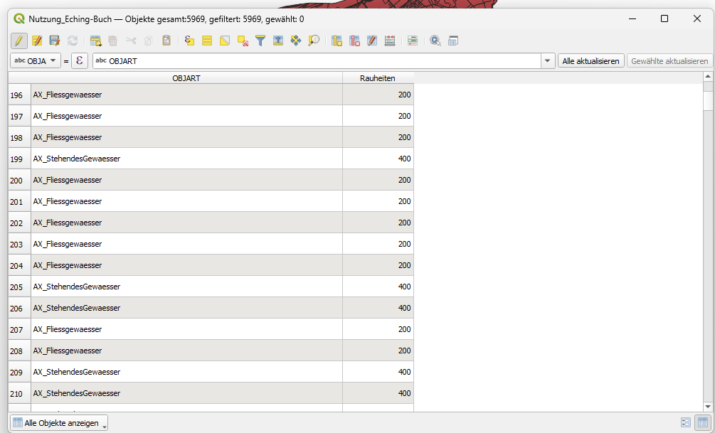
Task: Save edits with the floppy disk icon
Action: (x=55, y=41)
